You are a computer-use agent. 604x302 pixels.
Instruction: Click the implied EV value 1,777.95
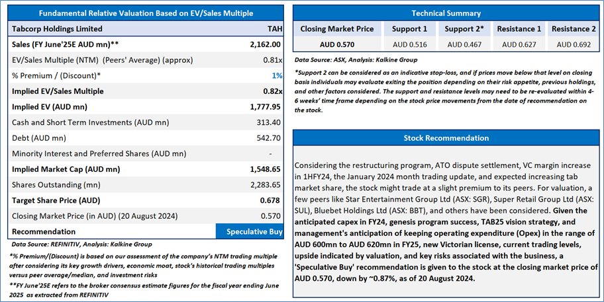click(265, 107)
